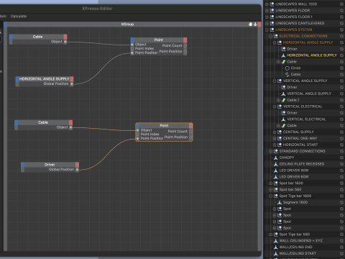Image resolution: width=345 pixels, height=259 pixels.
Task: Toggle visibility check of LINESCAPES FLOOR
Action: (x=341, y=11)
